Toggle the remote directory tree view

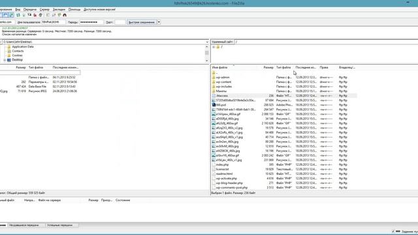click(6, 15)
